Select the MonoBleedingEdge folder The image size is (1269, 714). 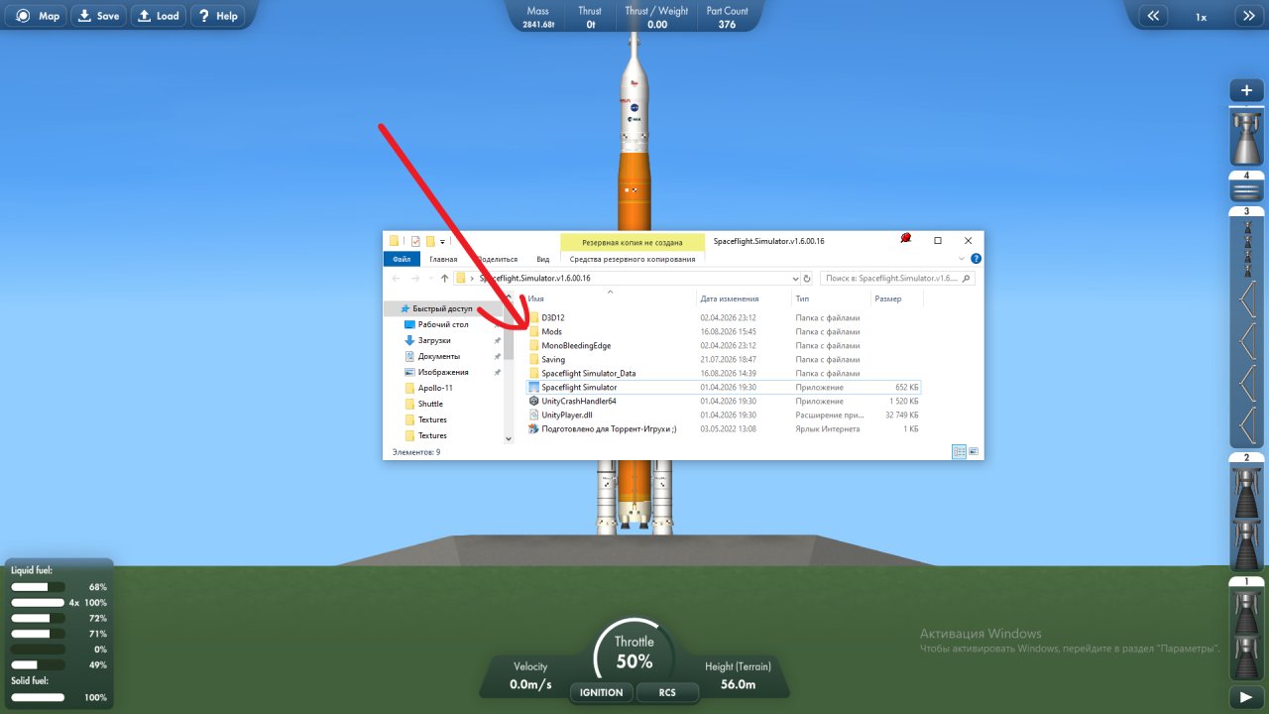tap(576, 345)
